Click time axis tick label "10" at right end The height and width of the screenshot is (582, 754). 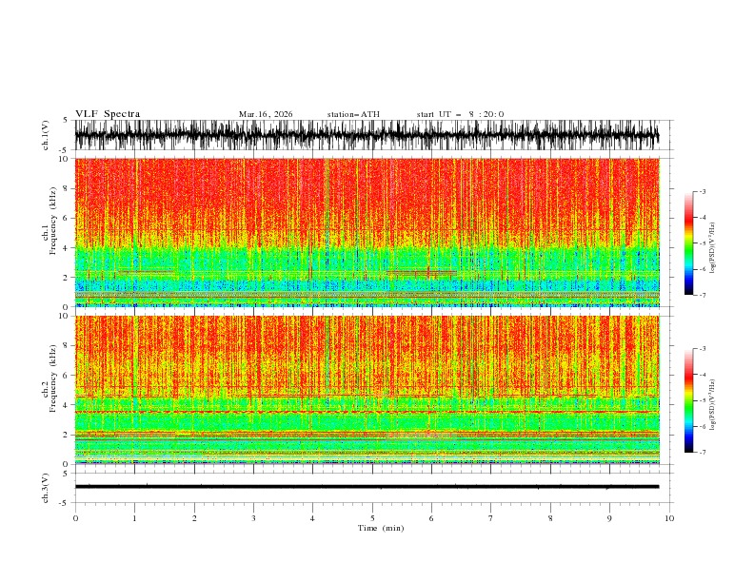[x=669, y=518]
